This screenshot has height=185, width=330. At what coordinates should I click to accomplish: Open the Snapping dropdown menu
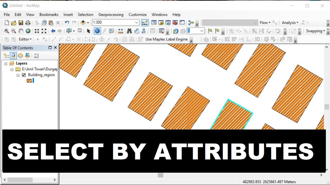tap(316, 31)
